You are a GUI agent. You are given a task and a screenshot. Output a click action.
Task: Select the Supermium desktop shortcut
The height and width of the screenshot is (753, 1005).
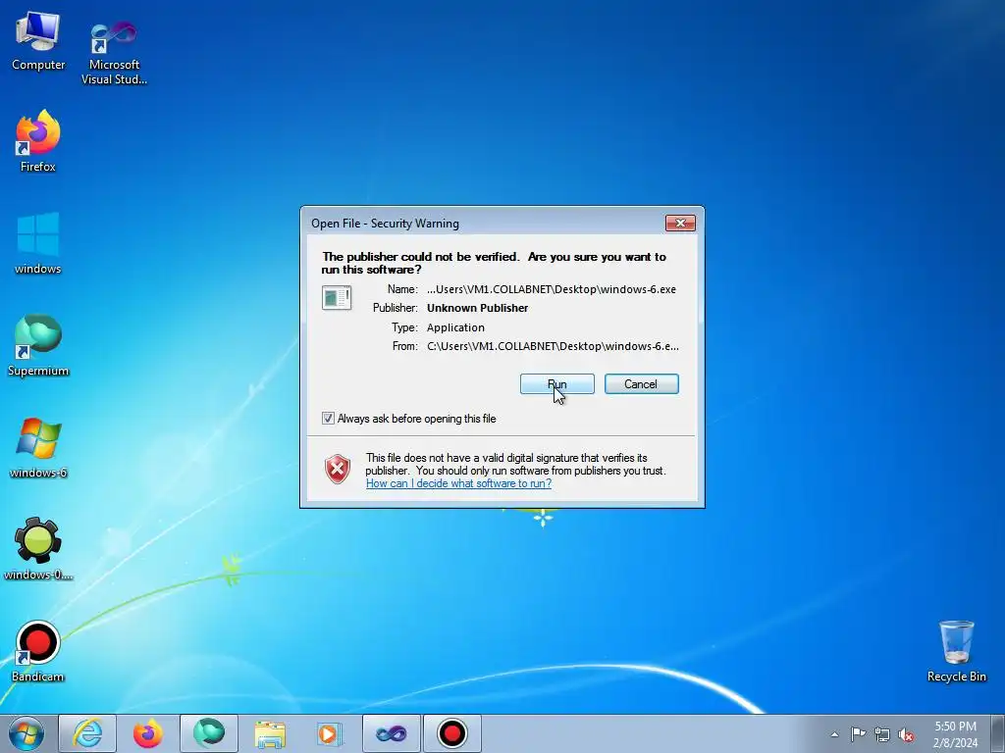[38, 346]
